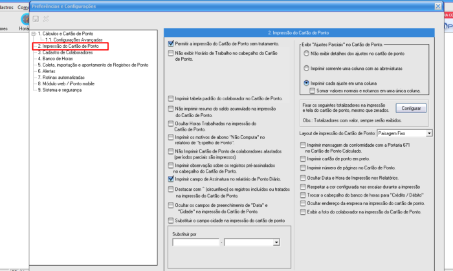Close the Preferências e Configurações dialog
The width and height of the screenshot is (453, 271).
pos(437,7)
